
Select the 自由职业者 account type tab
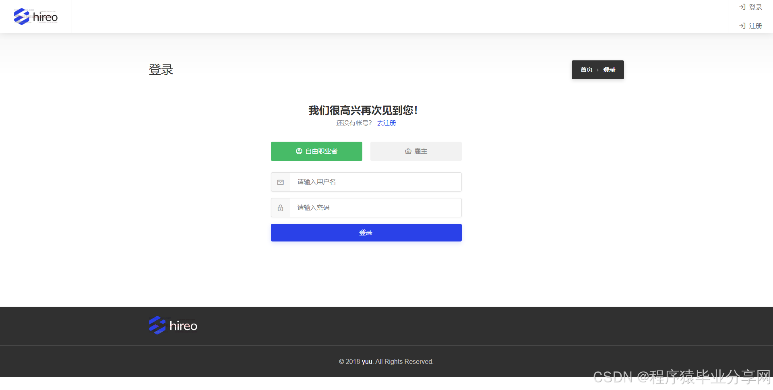[316, 151]
